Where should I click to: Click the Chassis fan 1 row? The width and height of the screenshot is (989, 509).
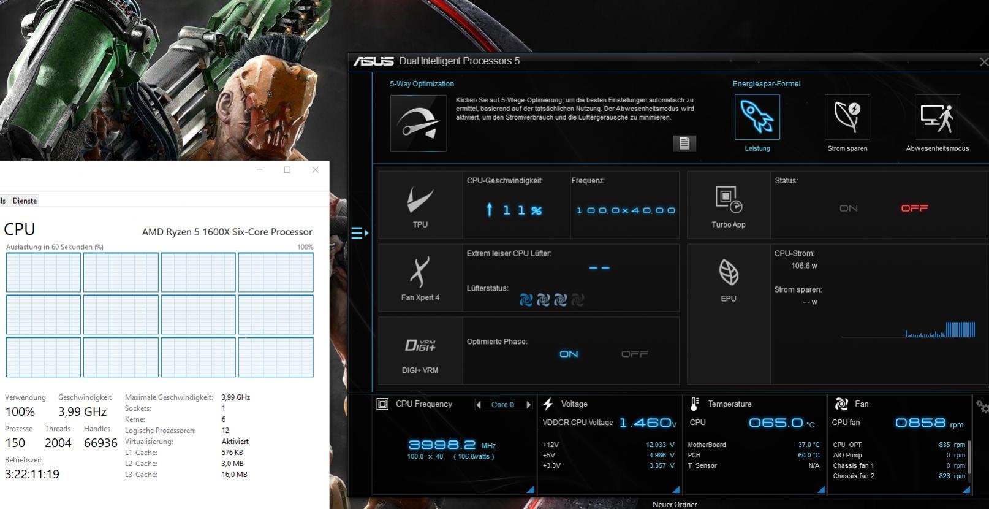(x=899, y=466)
